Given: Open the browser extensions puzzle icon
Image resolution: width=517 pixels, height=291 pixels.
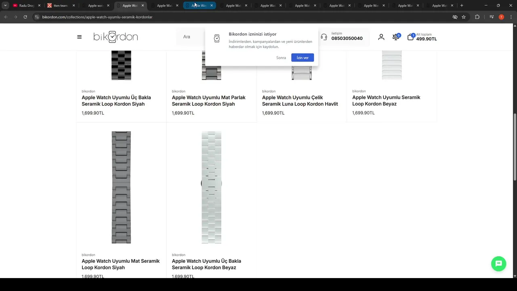Looking at the screenshot, I should point(477,17).
